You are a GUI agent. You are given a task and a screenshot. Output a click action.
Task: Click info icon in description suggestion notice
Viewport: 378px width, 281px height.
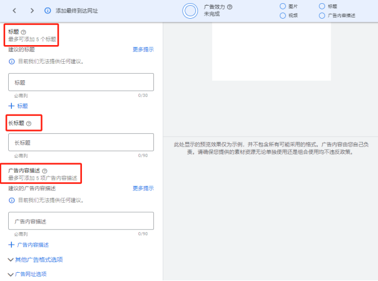click(11, 200)
